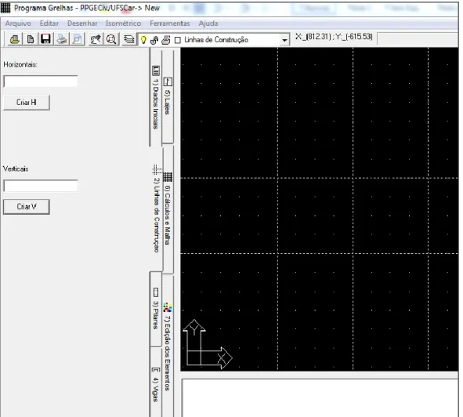The image size is (463, 417).
Task: Switch to the 3) Pilares tab
Action: [156, 309]
